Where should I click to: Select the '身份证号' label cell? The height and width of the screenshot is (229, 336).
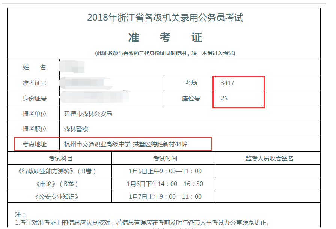(x=34, y=98)
